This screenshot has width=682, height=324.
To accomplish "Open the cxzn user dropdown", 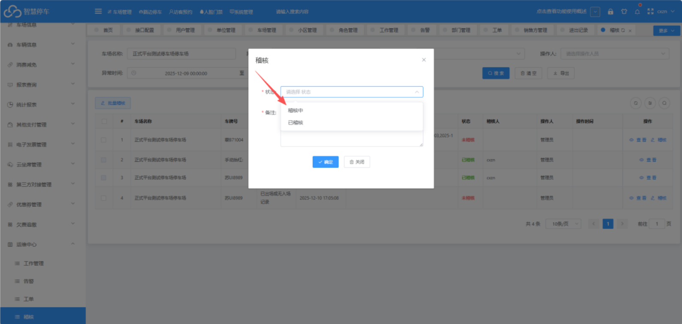I will 665,12.
